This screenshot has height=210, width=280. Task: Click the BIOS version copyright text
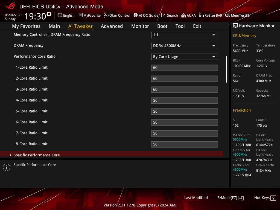tap(140, 205)
